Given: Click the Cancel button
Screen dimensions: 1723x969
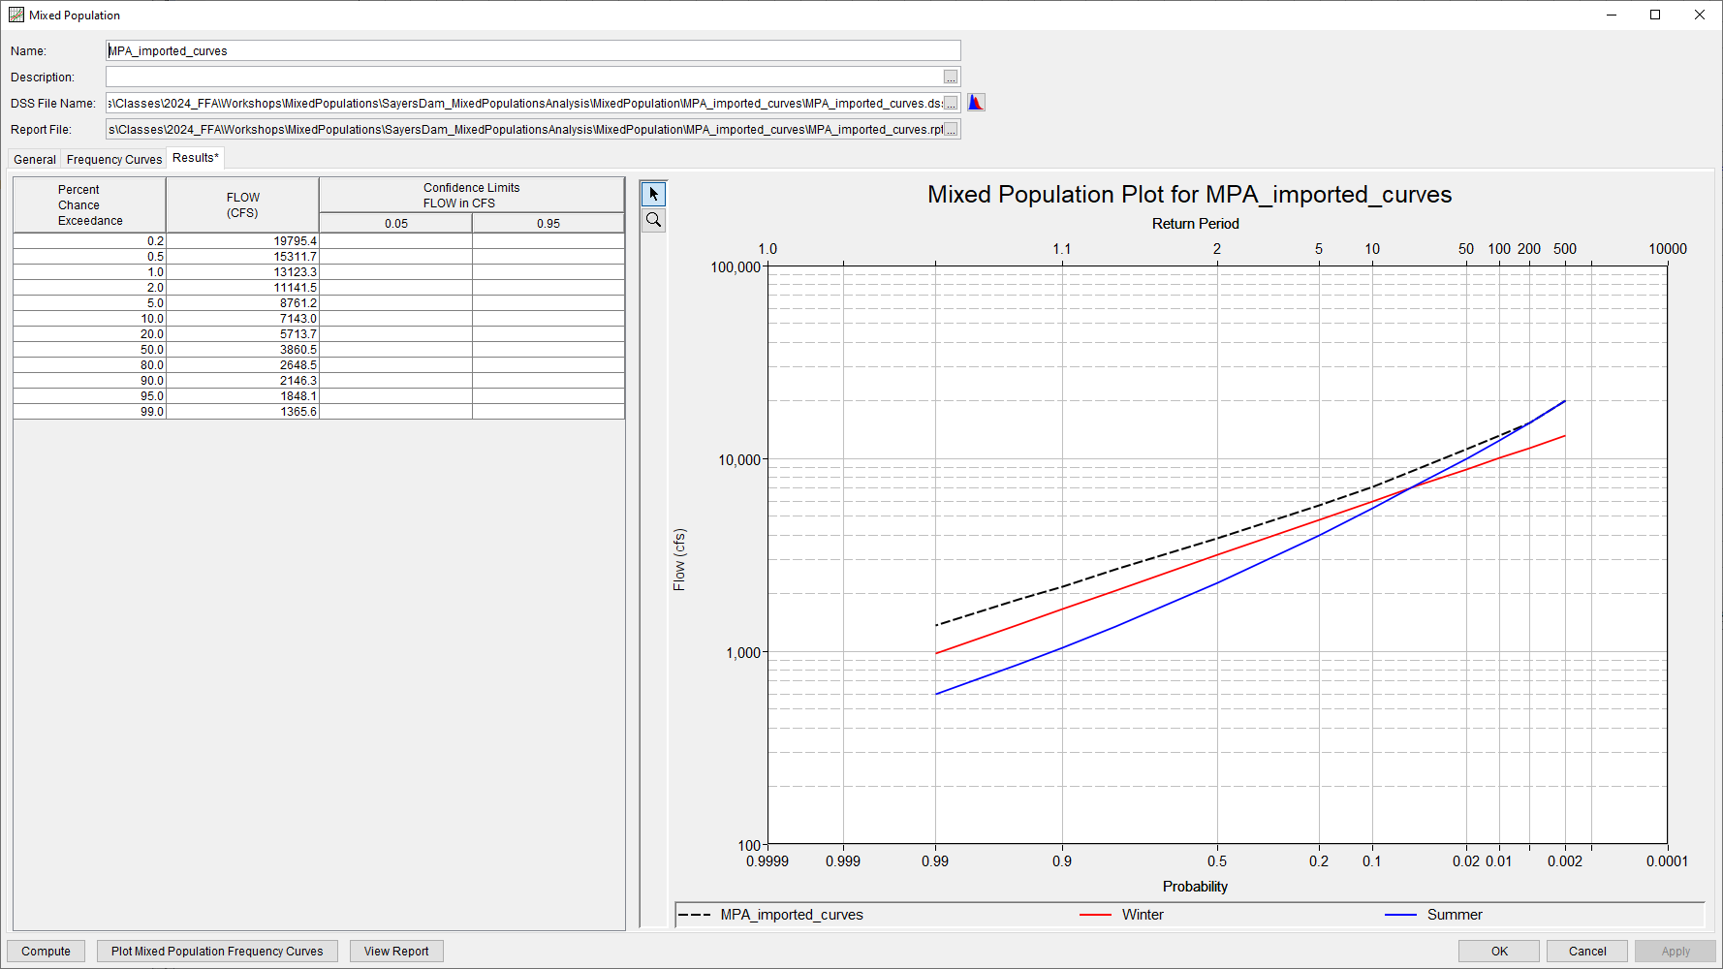Looking at the screenshot, I should tap(1587, 952).
